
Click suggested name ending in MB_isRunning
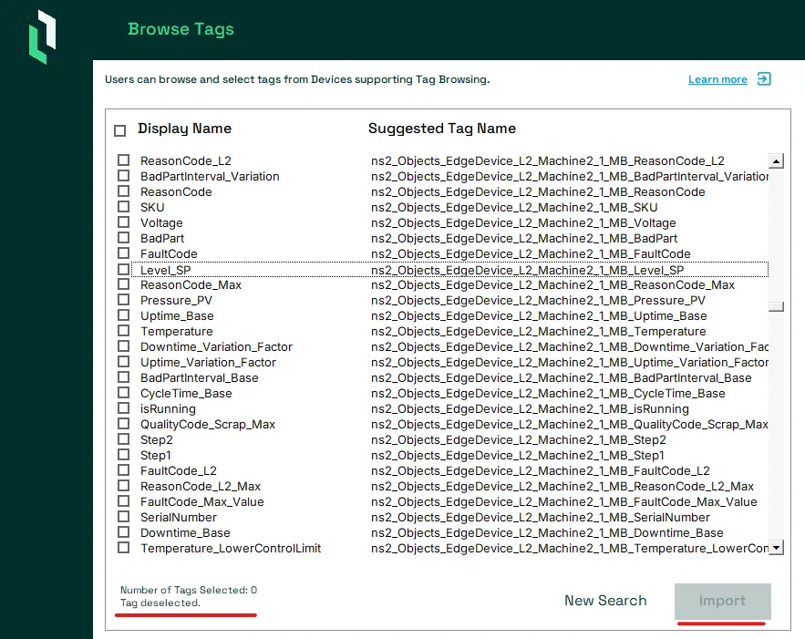click(x=530, y=409)
